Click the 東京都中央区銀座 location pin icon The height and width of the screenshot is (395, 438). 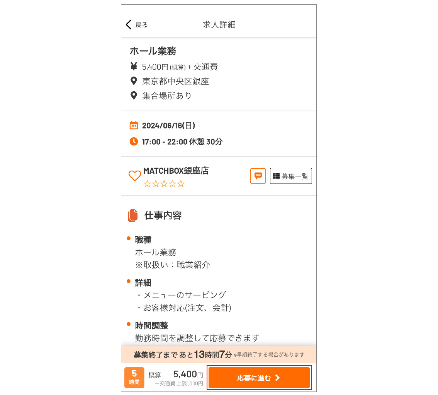click(x=134, y=81)
